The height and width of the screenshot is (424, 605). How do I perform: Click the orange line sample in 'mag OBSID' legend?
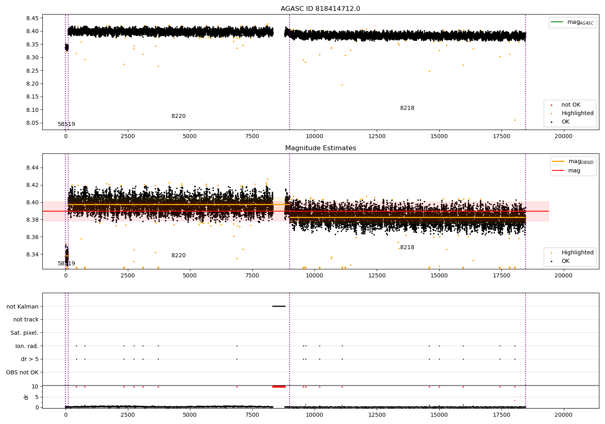click(x=559, y=161)
